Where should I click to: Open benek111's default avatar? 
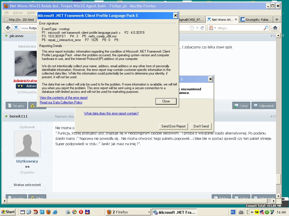coord(27,144)
